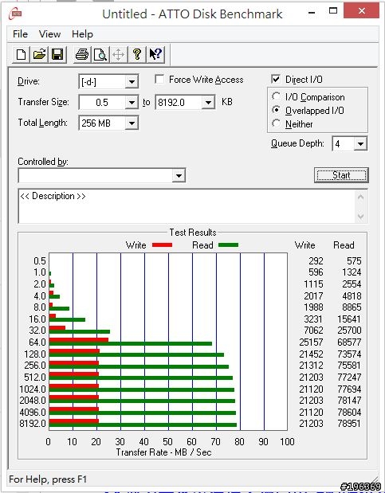The image size is (385, 493).
Task: Maximize the ATTO Disk Benchmark window
Action: click(x=333, y=11)
